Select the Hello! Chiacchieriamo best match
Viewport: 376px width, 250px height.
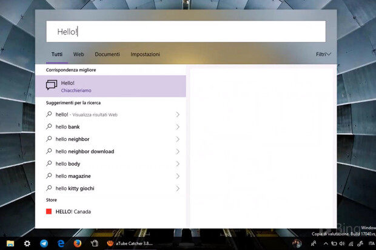point(110,86)
